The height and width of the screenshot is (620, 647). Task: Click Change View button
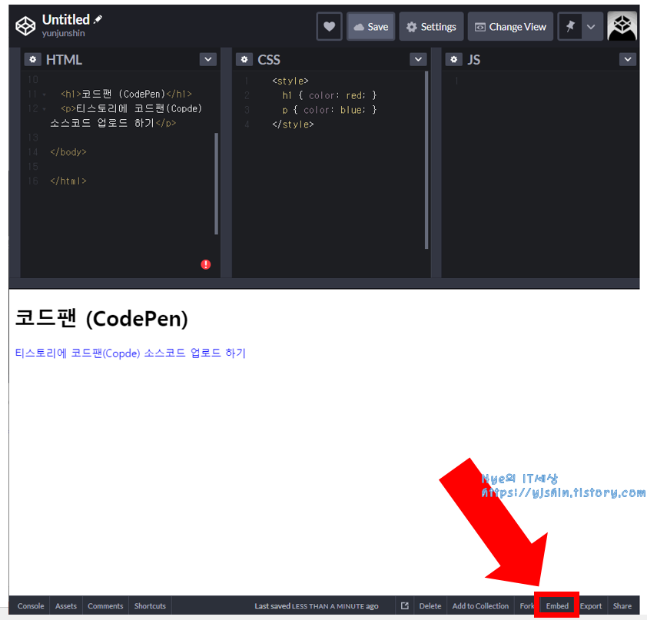tap(510, 26)
